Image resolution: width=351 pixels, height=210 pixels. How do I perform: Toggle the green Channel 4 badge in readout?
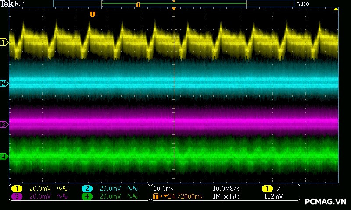tap(87, 196)
